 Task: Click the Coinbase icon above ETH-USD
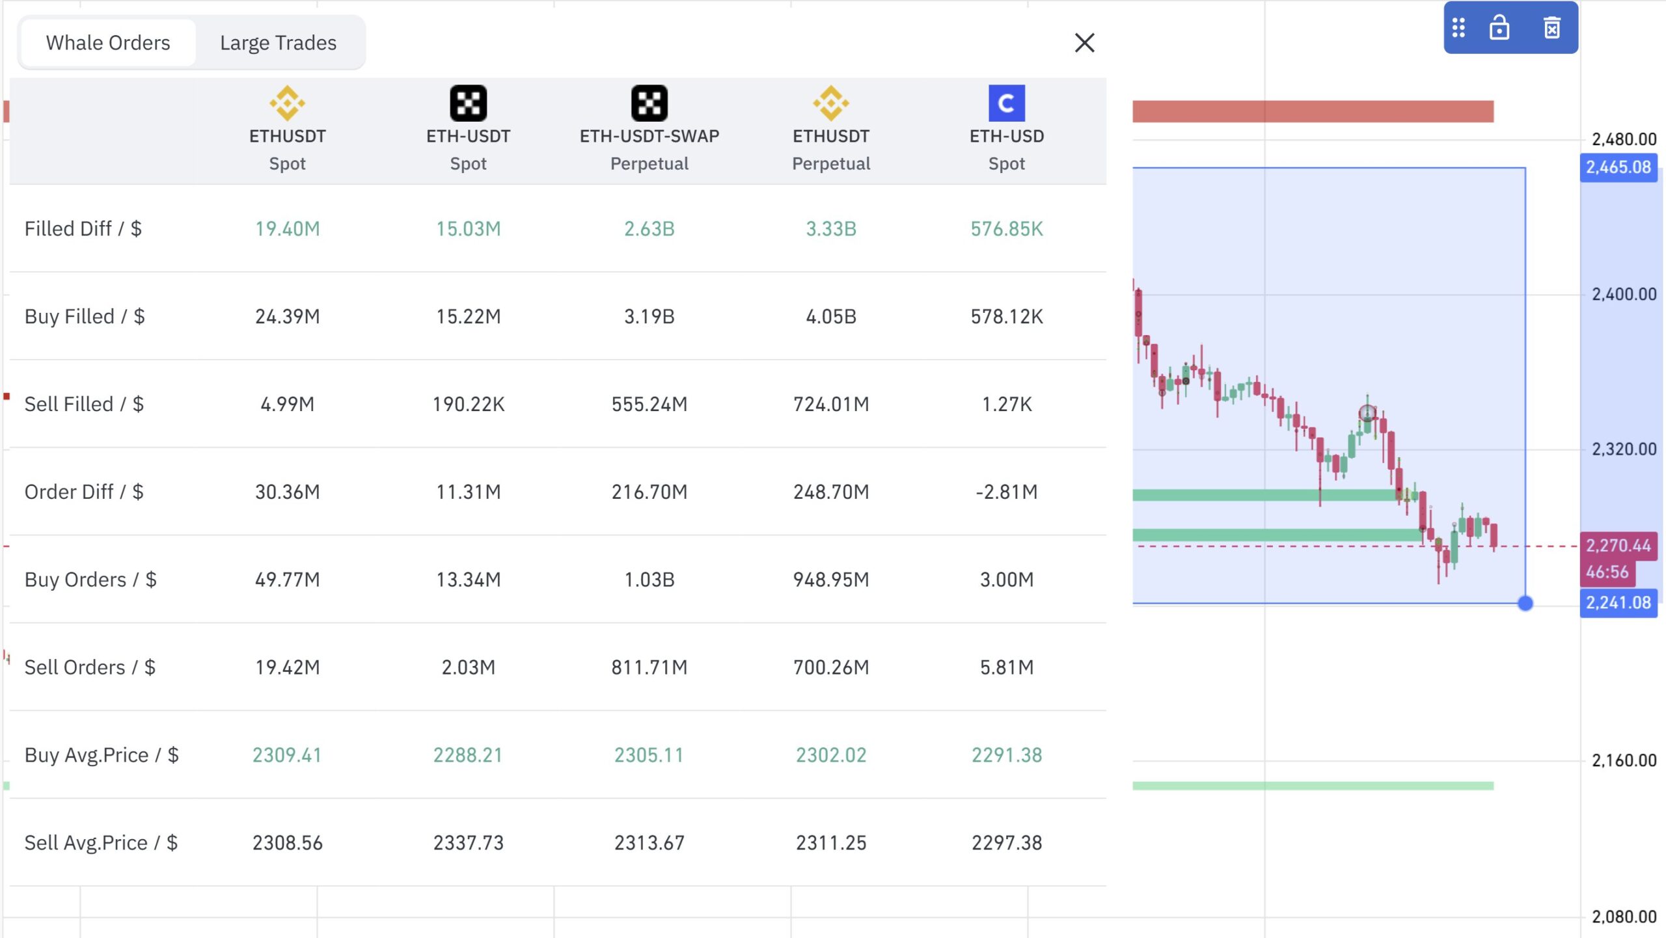pos(1007,103)
